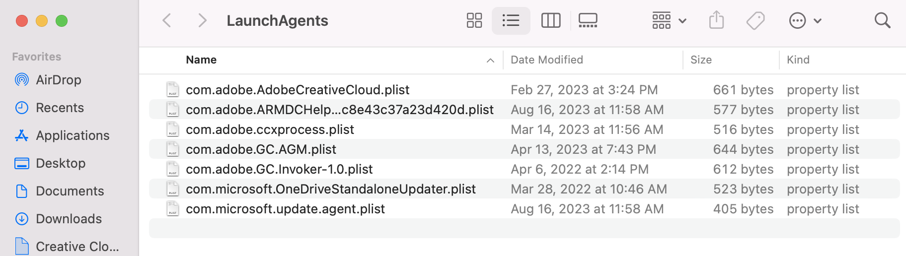Go back with the left chevron
Screen dimensions: 906x256
[167, 20]
